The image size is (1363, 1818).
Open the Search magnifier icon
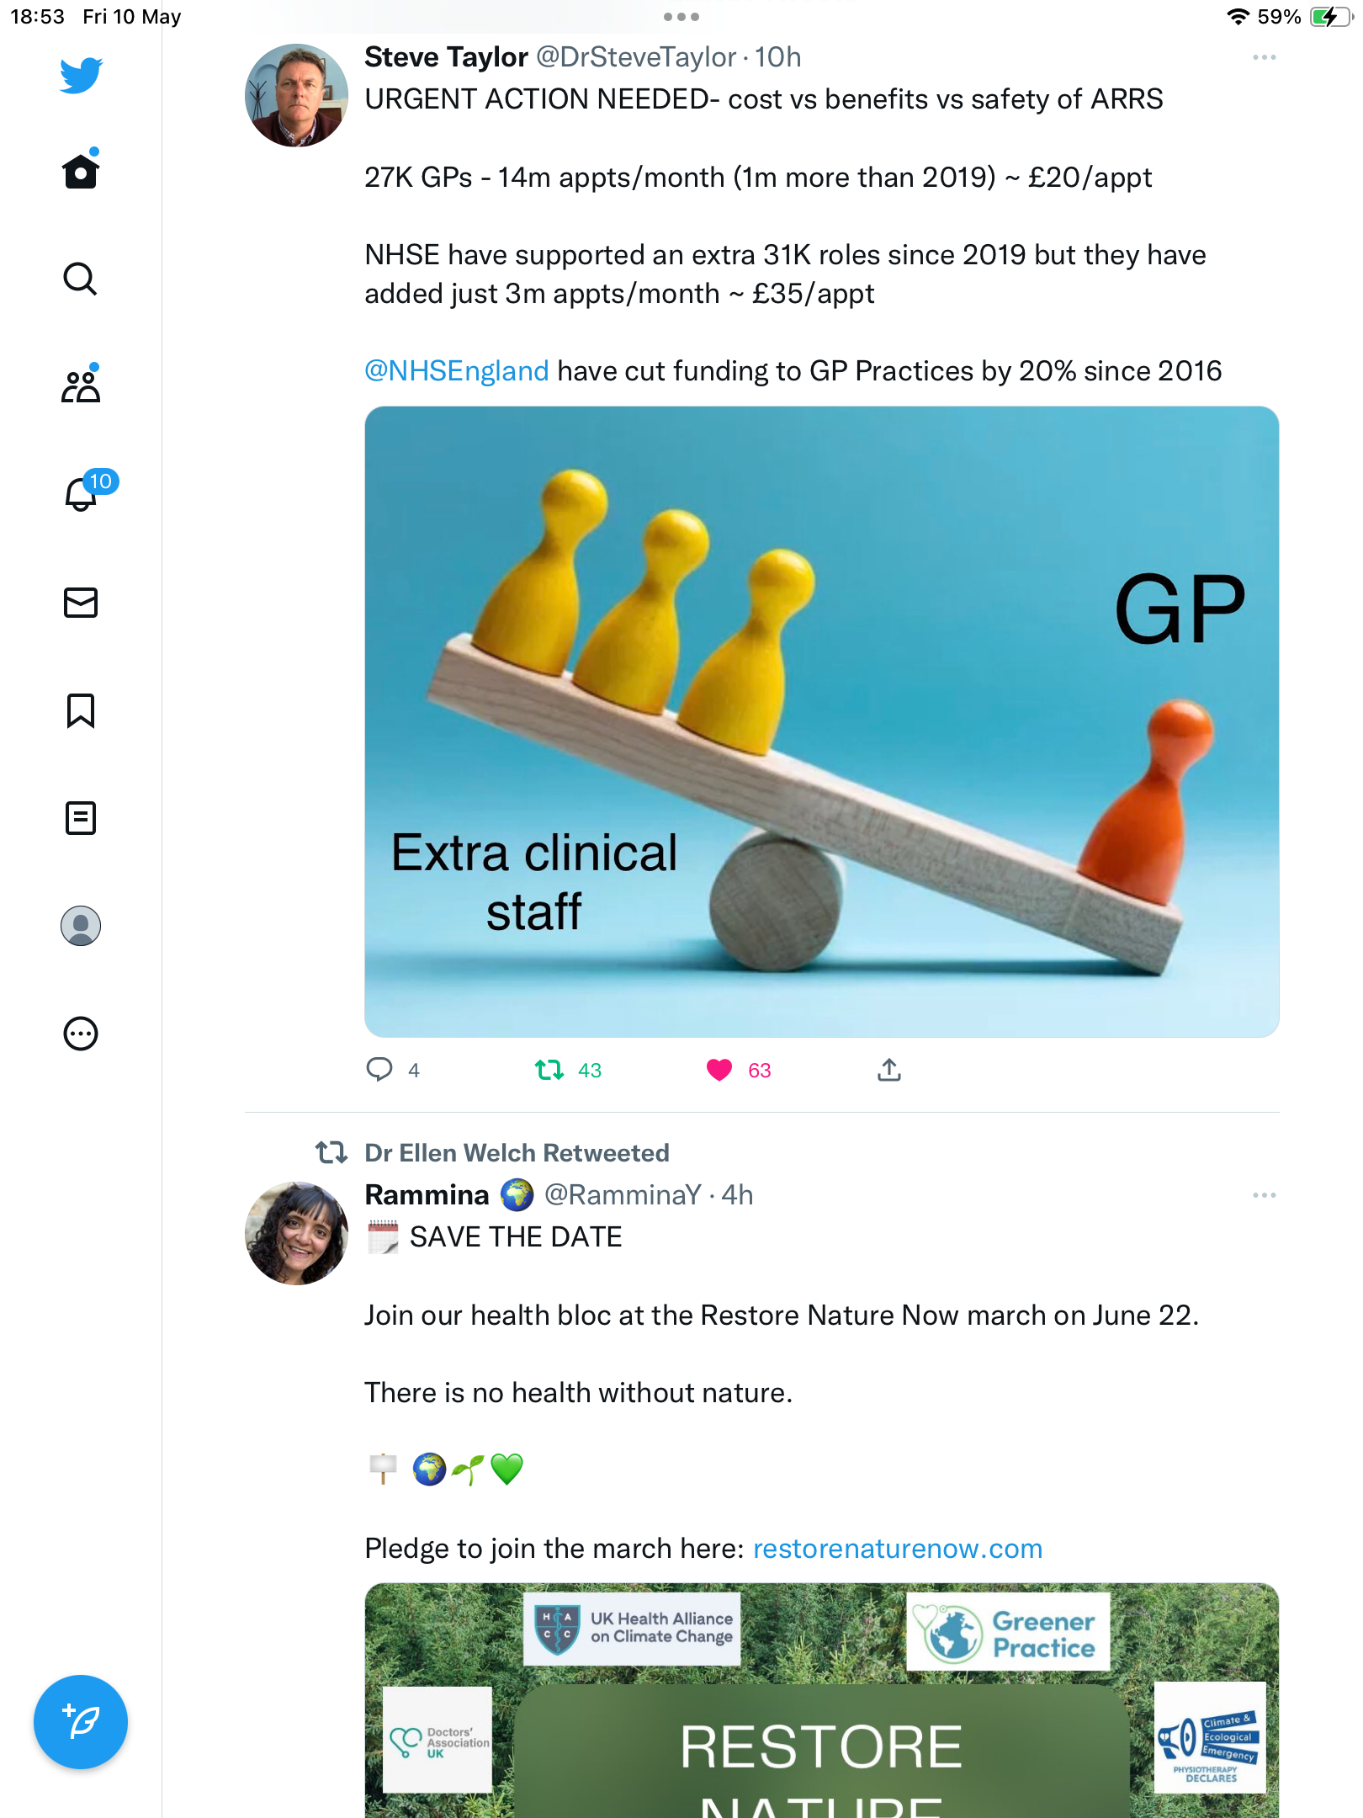[x=81, y=279]
